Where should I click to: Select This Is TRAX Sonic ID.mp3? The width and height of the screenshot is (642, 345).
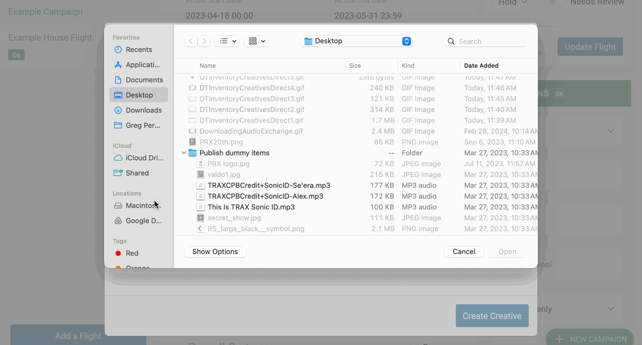tap(251, 207)
